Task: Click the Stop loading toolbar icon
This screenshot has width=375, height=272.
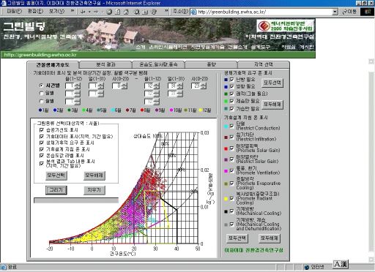Action: [109, 12]
